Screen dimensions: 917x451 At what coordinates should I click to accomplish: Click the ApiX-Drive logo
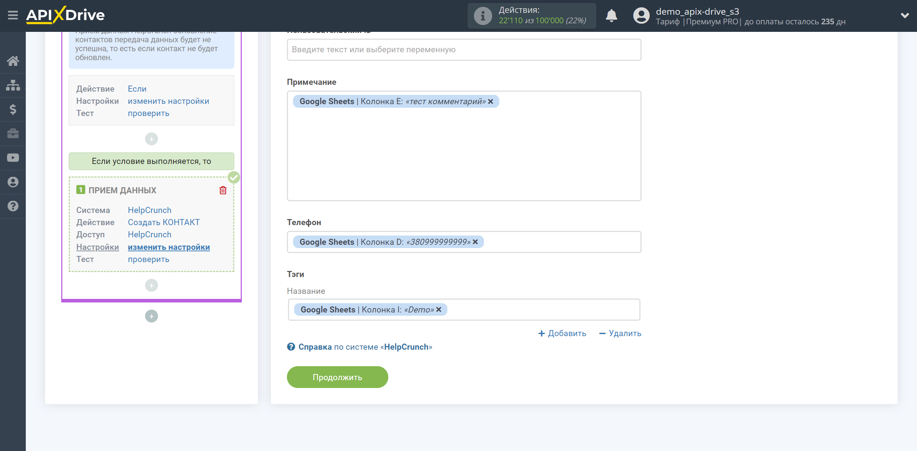click(66, 15)
